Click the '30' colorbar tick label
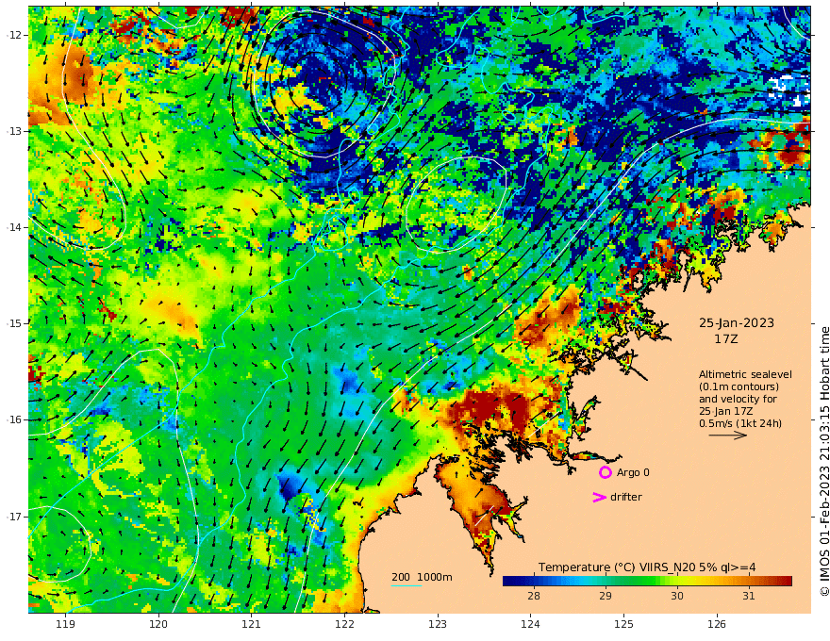 pyautogui.click(x=677, y=596)
